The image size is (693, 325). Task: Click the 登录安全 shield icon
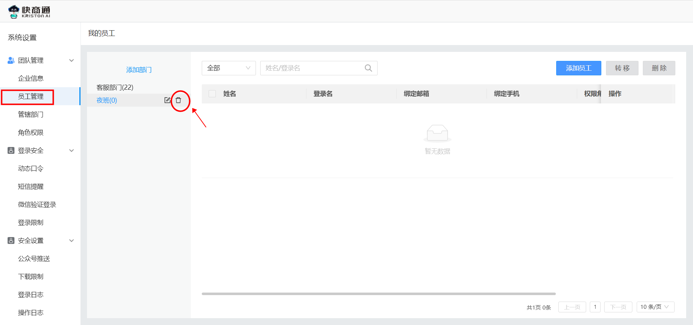click(x=11, y=151)
